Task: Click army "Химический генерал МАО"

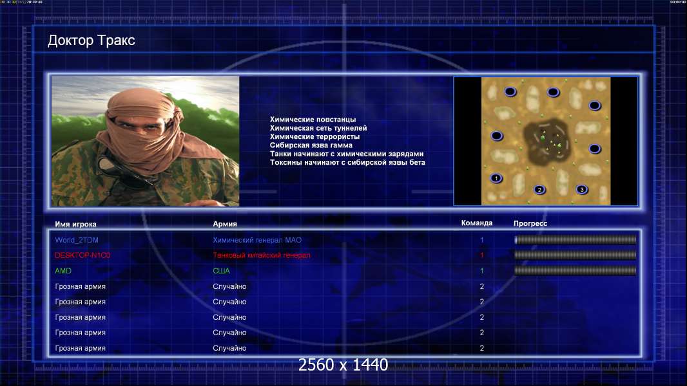Action: (x=257, y=240)
